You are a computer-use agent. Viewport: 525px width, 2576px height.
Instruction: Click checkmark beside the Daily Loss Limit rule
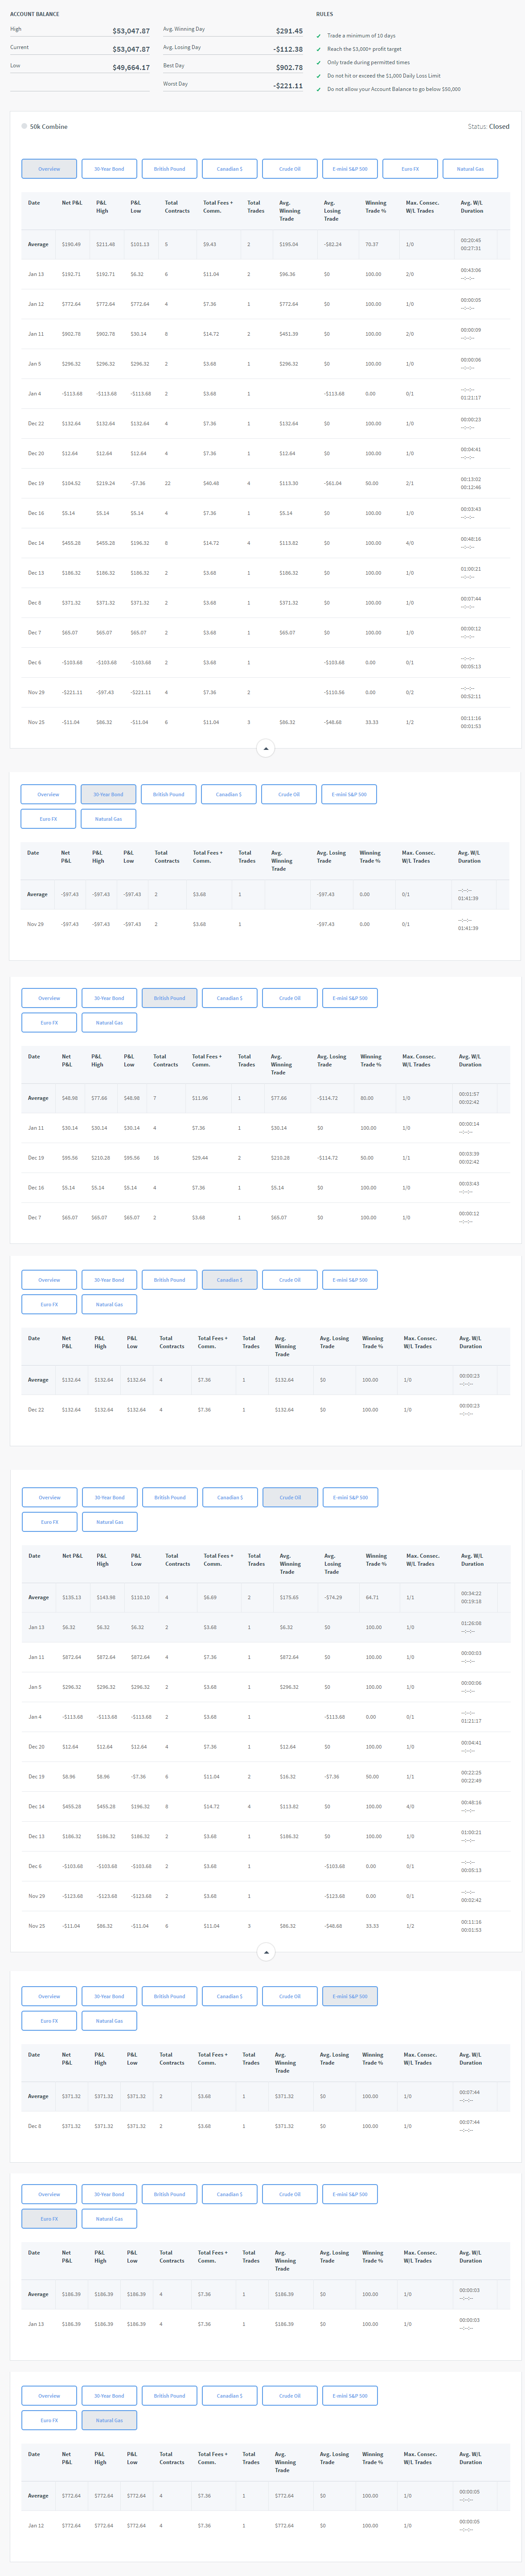[319, 76]
